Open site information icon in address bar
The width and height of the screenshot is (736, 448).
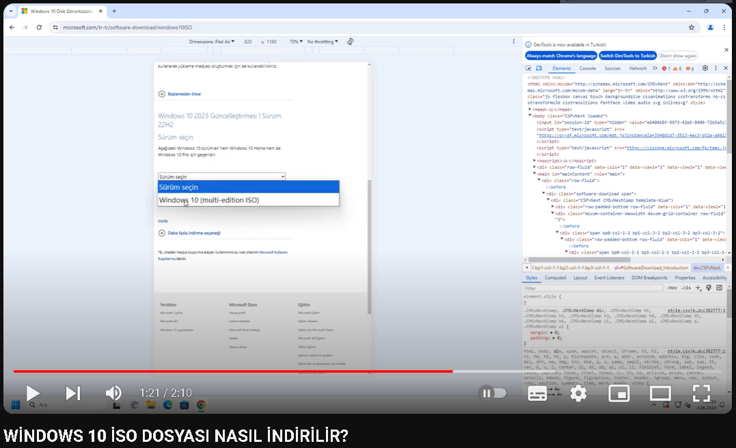(x=55, y=27)
